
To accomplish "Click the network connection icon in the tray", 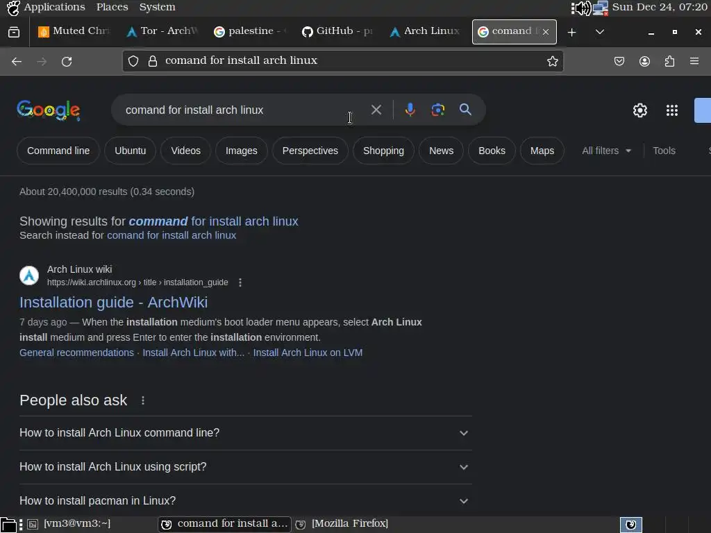I will pos(601,8).
